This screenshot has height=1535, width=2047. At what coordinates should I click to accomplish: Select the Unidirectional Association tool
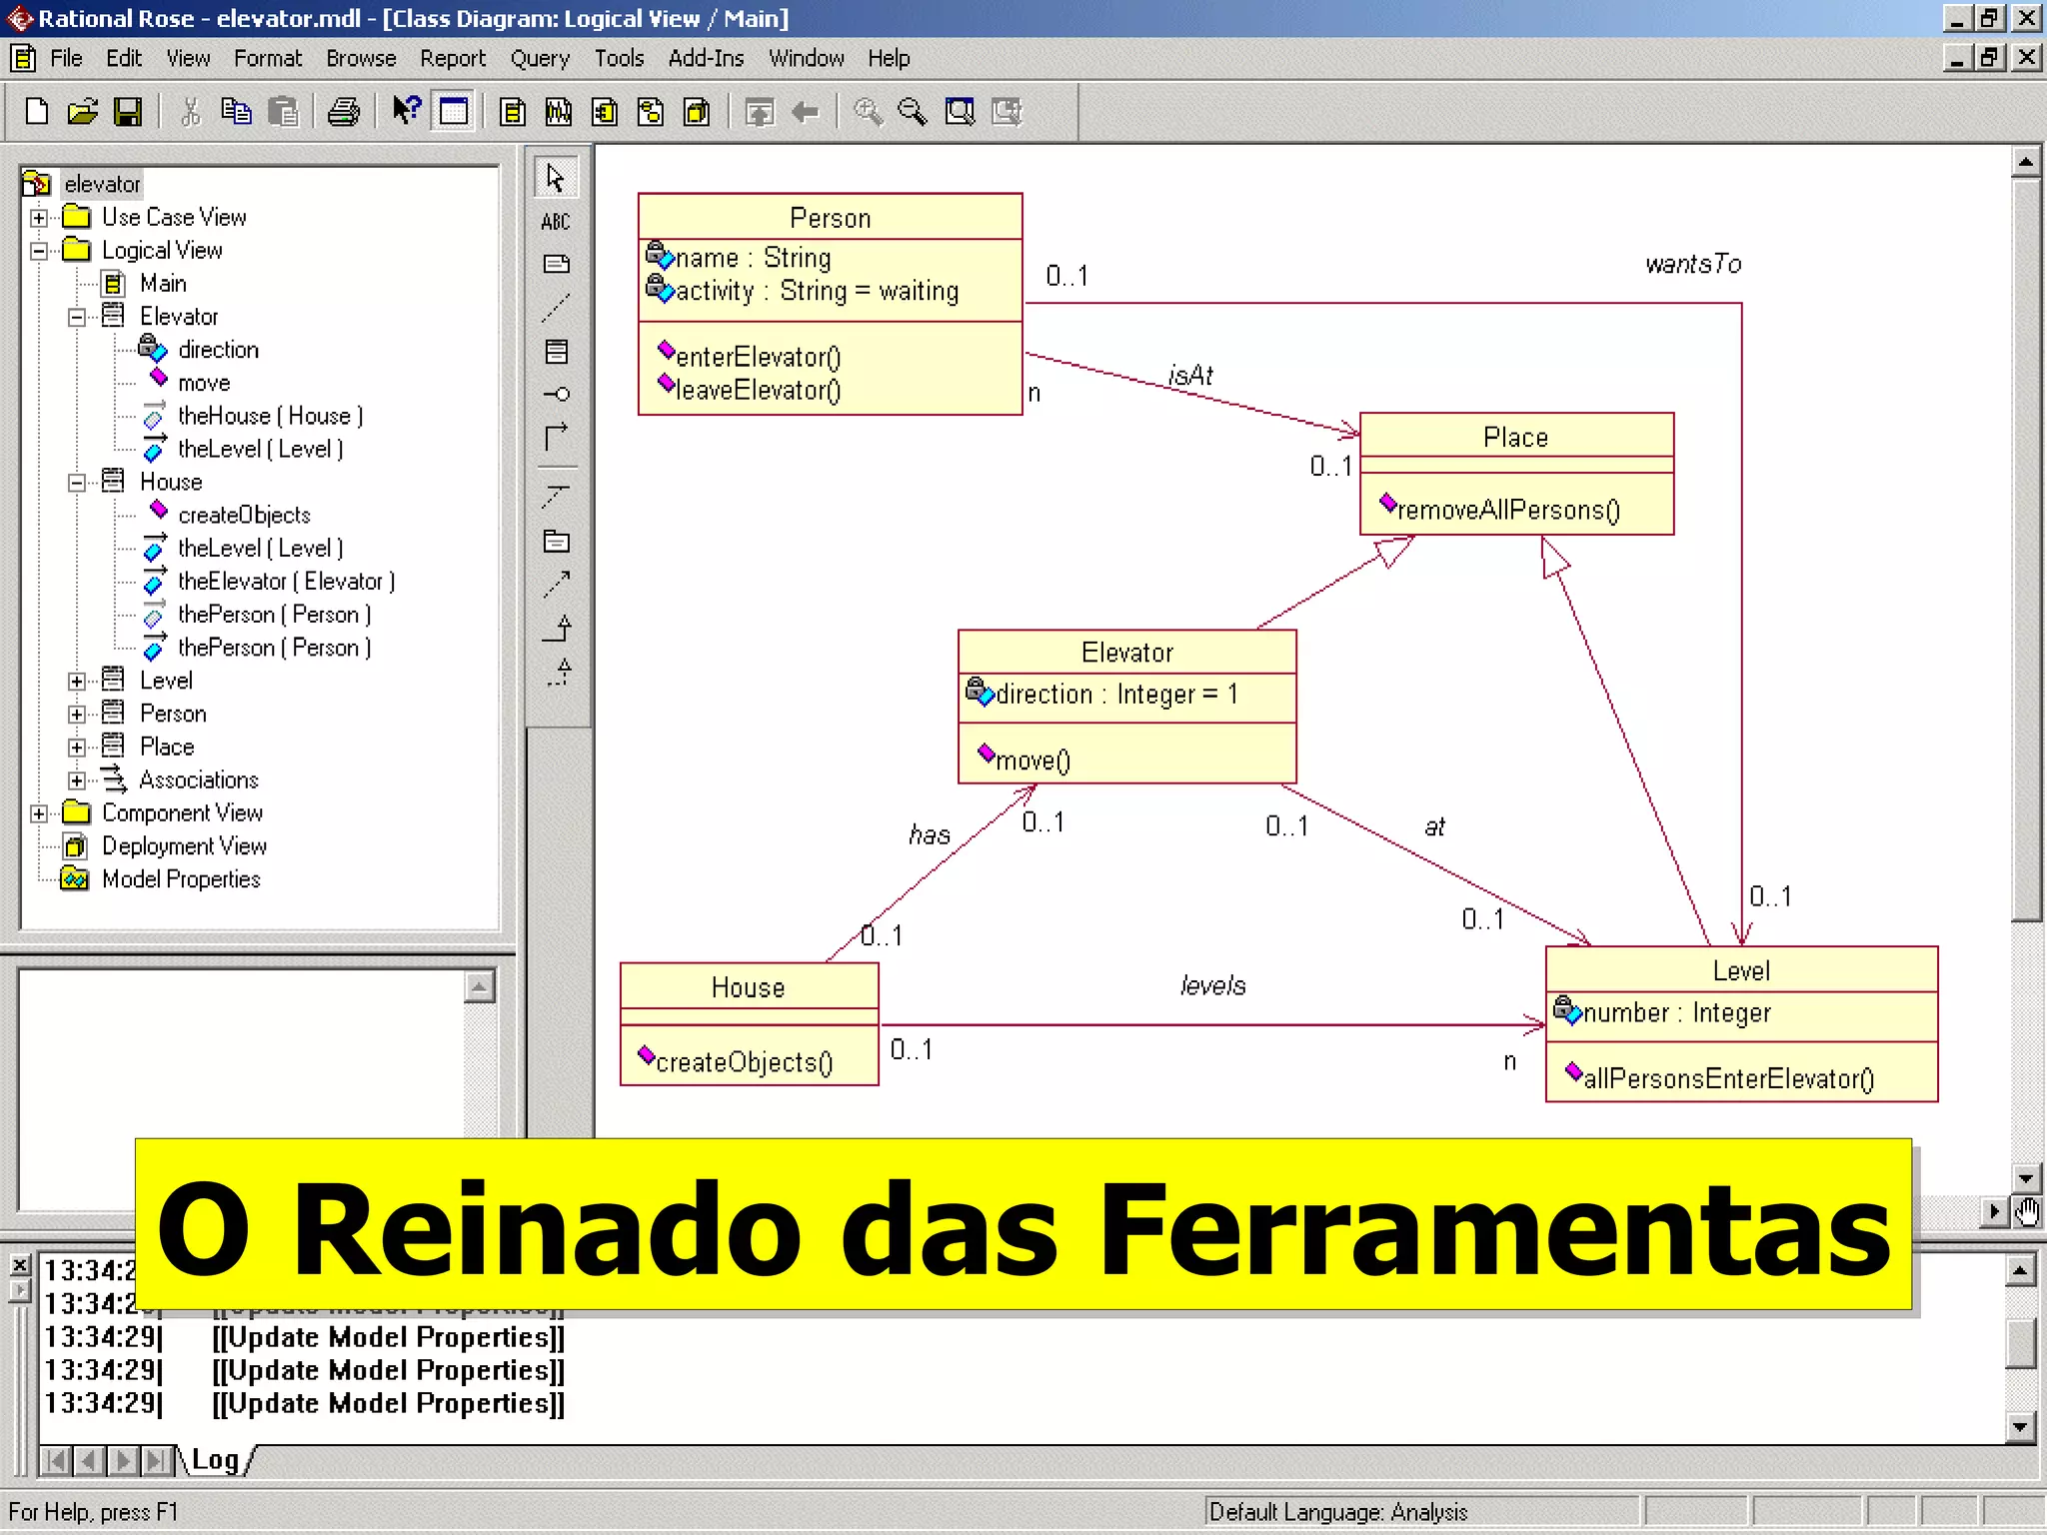(x=557, y=438)
